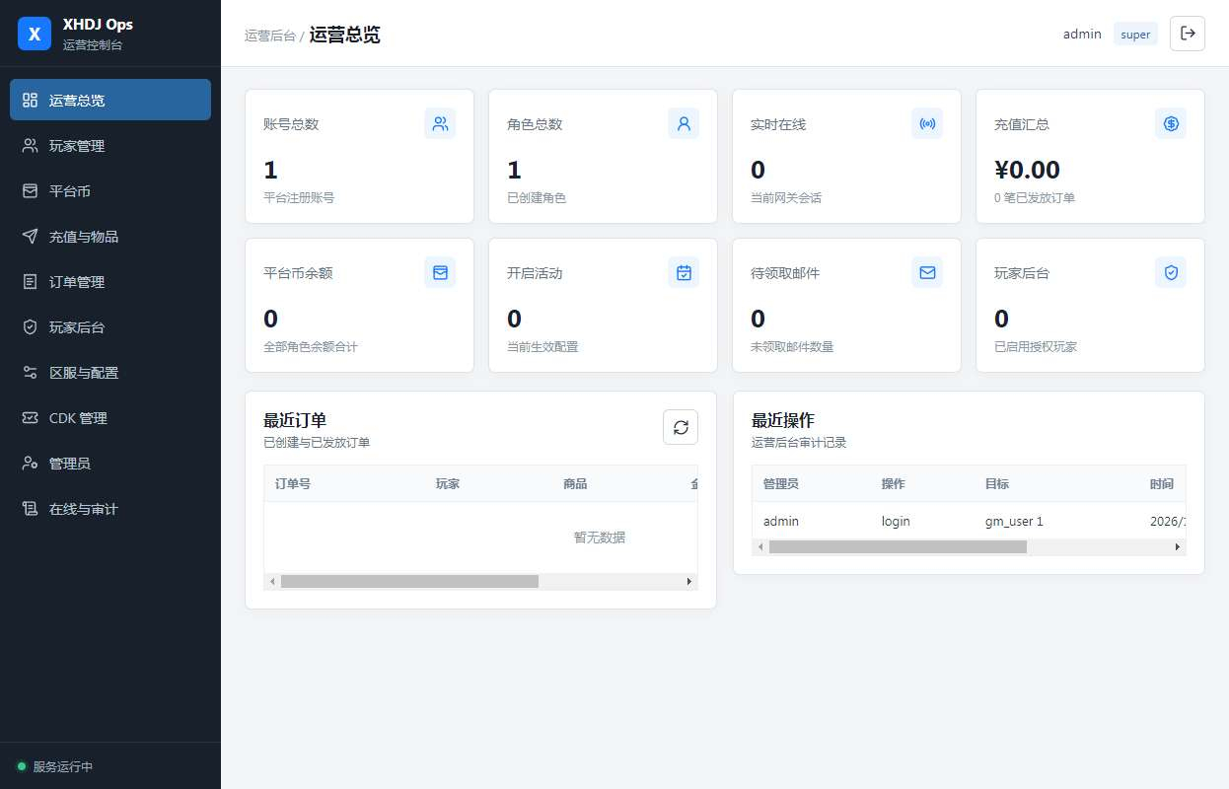This screenshot has height=789, width=1229.
Task: Click the 区服与配置 sliders icon in sidebar
Action: 30,372
